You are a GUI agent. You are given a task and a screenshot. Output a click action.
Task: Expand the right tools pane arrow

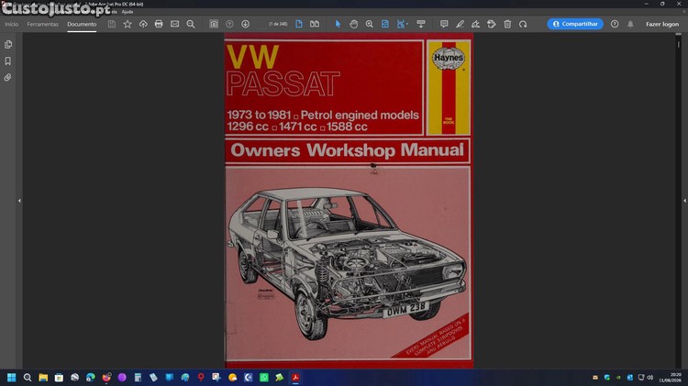pos(684,201)
